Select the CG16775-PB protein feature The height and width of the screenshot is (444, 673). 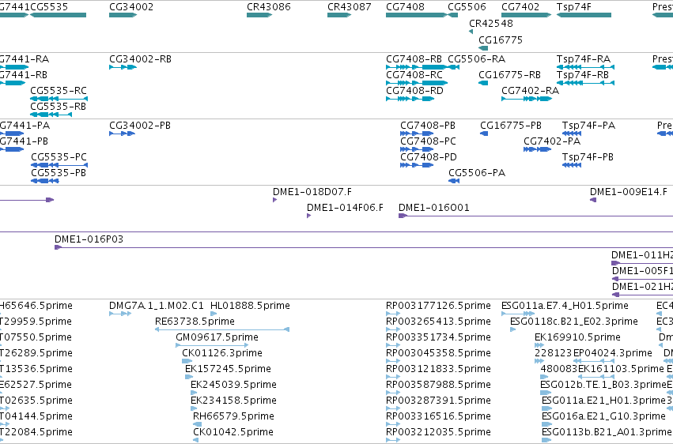484,134
